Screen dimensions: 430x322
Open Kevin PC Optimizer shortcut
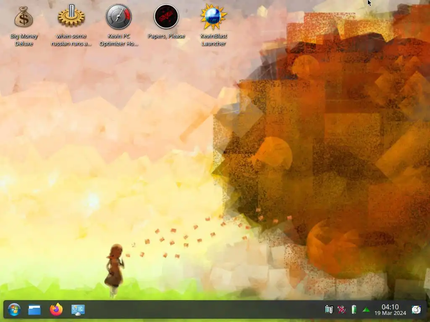pos(119,16)
